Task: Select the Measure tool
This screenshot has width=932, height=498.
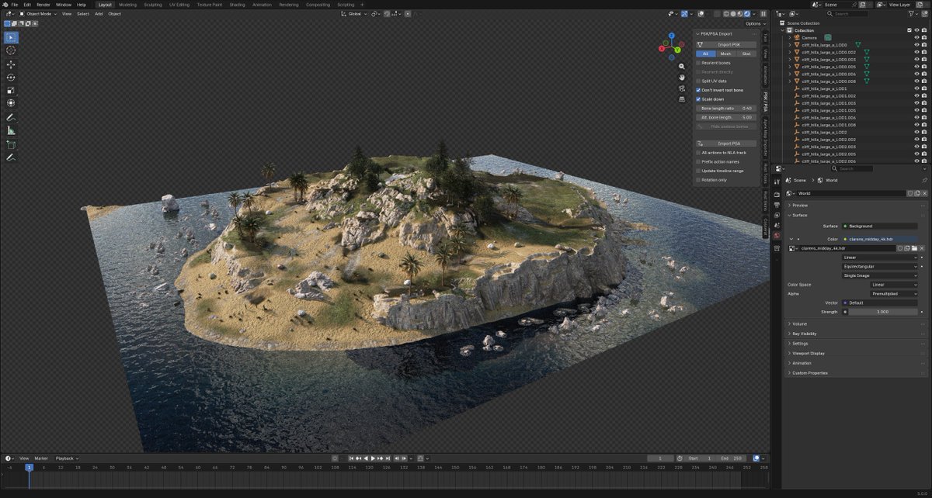Action: tap(11, 130)
